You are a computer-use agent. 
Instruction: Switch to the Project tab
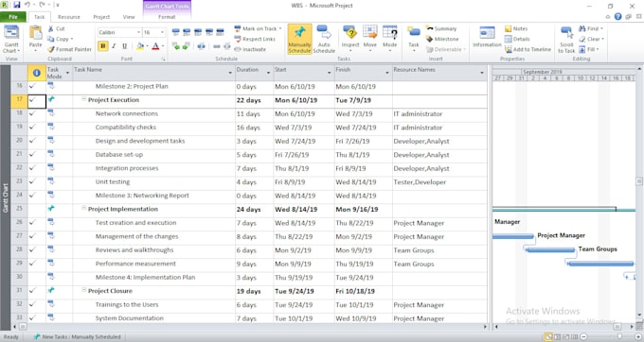coord(101,17)
